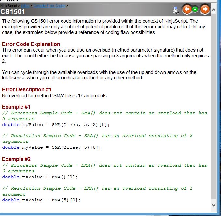Click code line EMA()[0];
This screenshot has height=216, width=221.
click(x=40, y=177)
